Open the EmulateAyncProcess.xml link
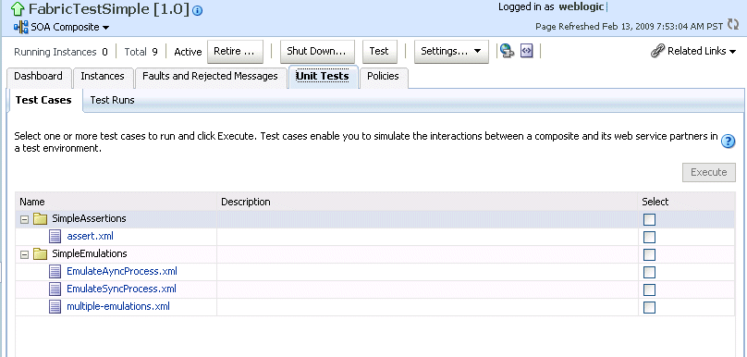747x357 pixels. point(122,272)
